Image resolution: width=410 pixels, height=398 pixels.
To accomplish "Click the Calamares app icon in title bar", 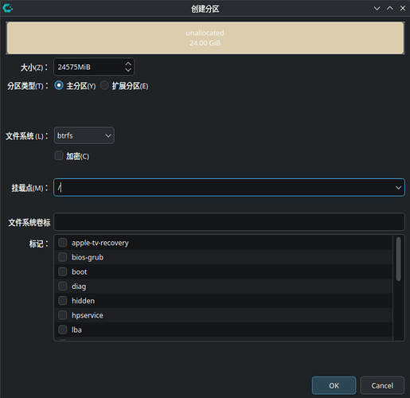I will pyautogui.click(x=8, y=8).
